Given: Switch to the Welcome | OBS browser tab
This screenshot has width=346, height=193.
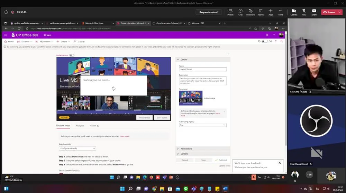Looking at the screenshot, I should pos(204,23).
